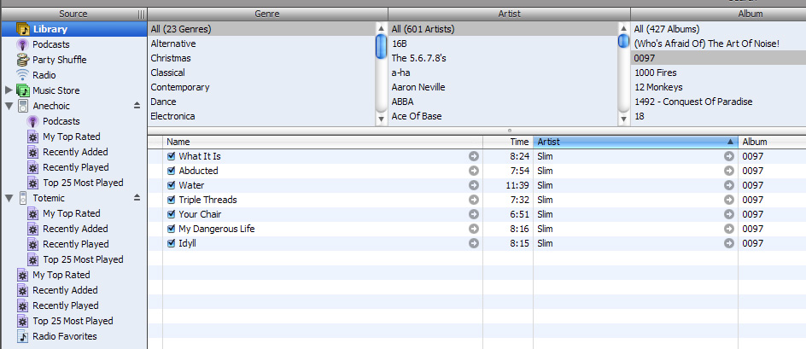Click the Artist browser column header
This screenshot has width=806, height=349.
point(509,14)
